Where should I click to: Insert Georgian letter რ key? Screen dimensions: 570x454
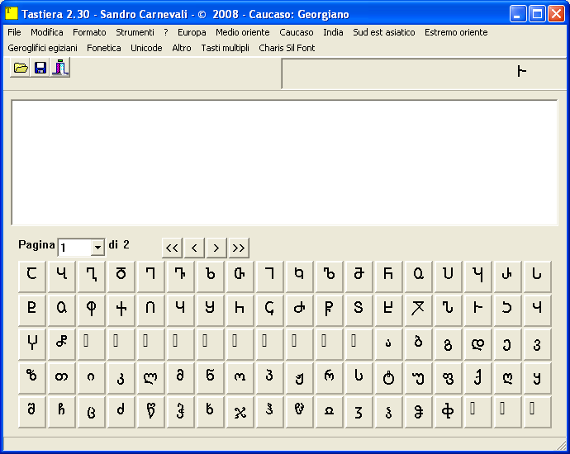[x=330, y=378]
